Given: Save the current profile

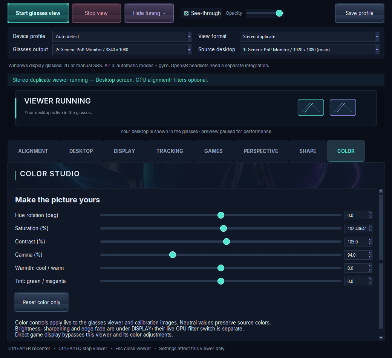Looking at the screenshot, I should (359, 13).
